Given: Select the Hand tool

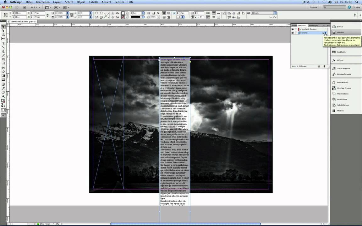Looking at the screenshot, I should point(3,92).
